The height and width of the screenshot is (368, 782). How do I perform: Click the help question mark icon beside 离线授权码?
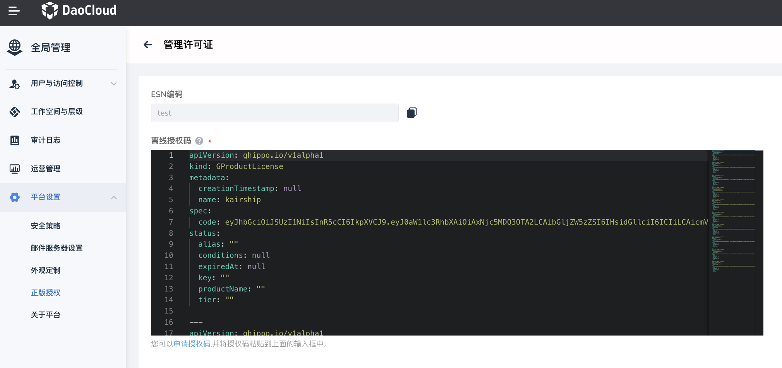click(199, 141)
